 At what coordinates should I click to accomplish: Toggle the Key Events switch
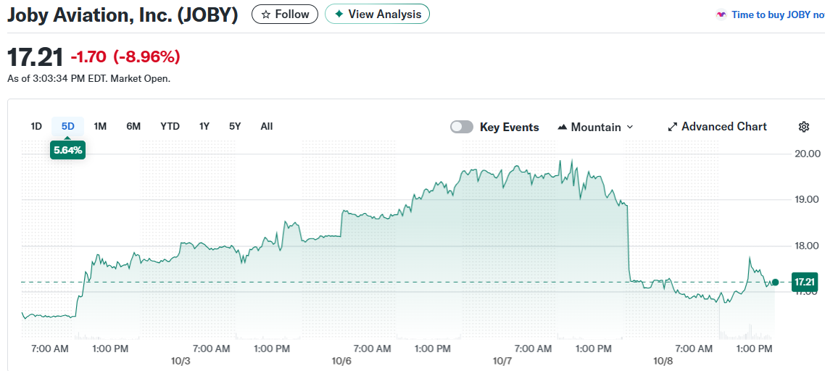coord(461,127)
